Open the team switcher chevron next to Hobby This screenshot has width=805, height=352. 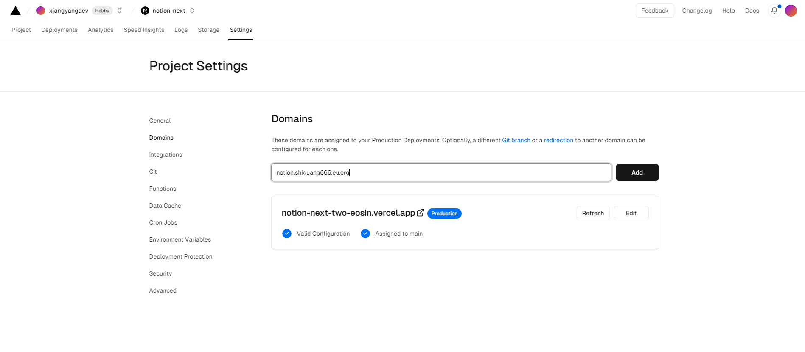119,11
